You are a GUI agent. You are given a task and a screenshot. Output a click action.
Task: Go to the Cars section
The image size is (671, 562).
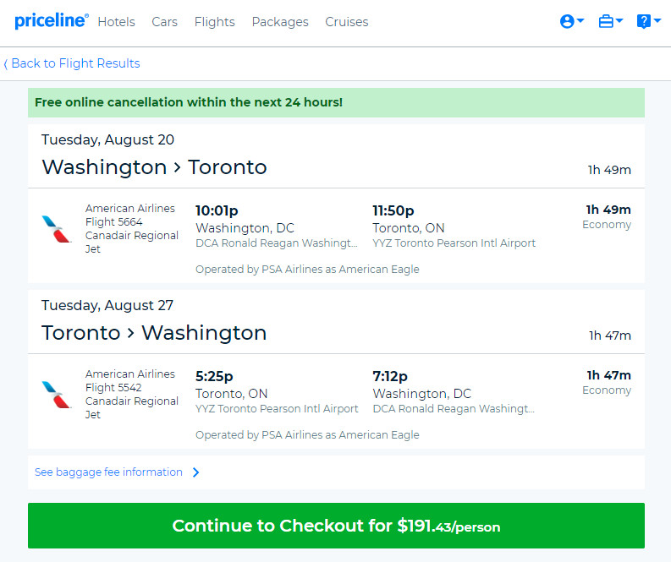[164, 22]
